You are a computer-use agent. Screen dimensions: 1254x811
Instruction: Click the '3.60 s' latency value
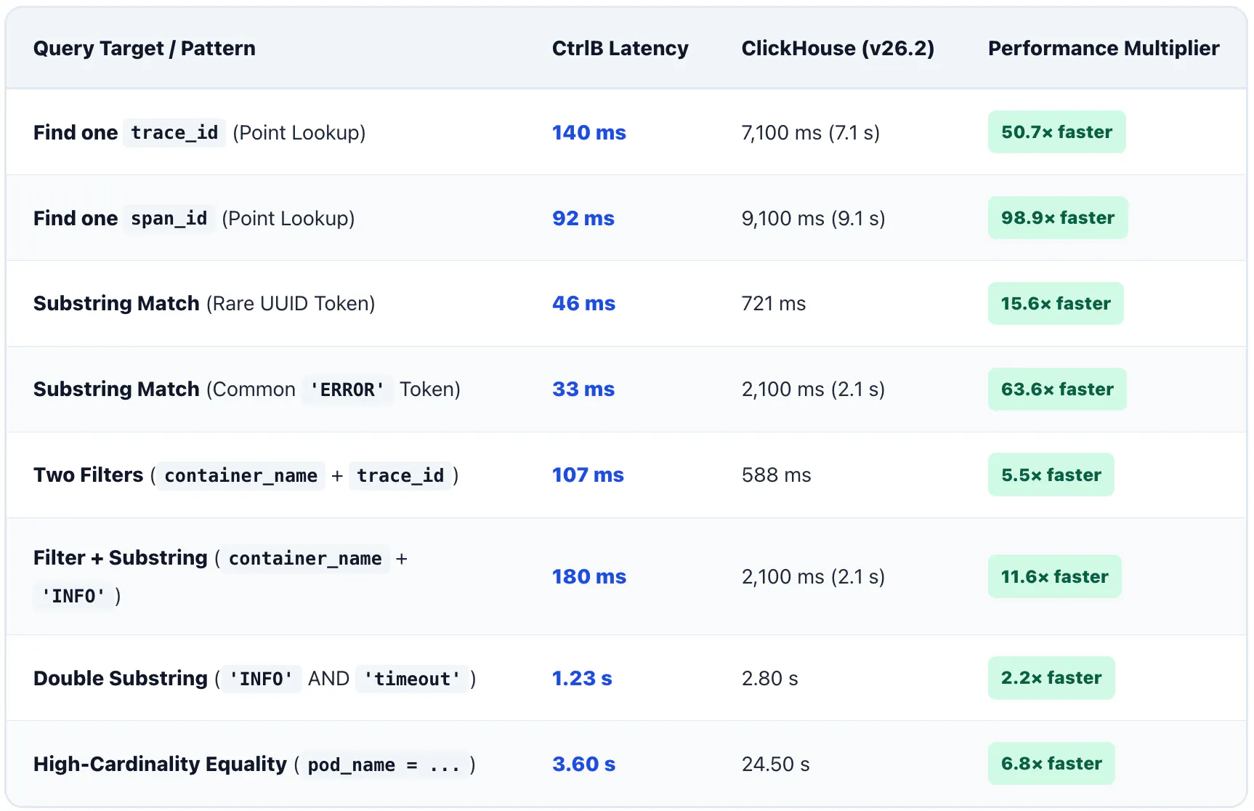[x=583, y=764]
